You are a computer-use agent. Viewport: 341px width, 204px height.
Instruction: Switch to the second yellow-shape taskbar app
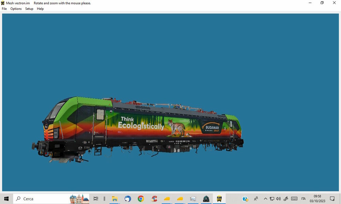coord(180,199)
